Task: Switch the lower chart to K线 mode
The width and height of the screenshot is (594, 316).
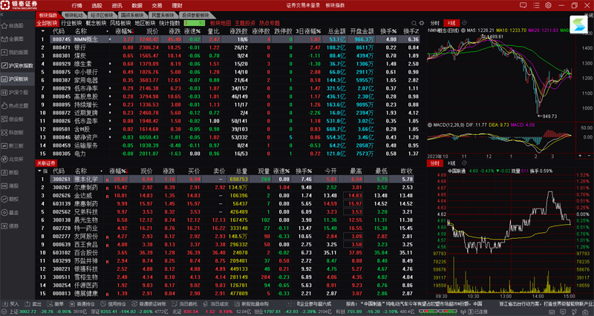Action: (x=451, y=163)
